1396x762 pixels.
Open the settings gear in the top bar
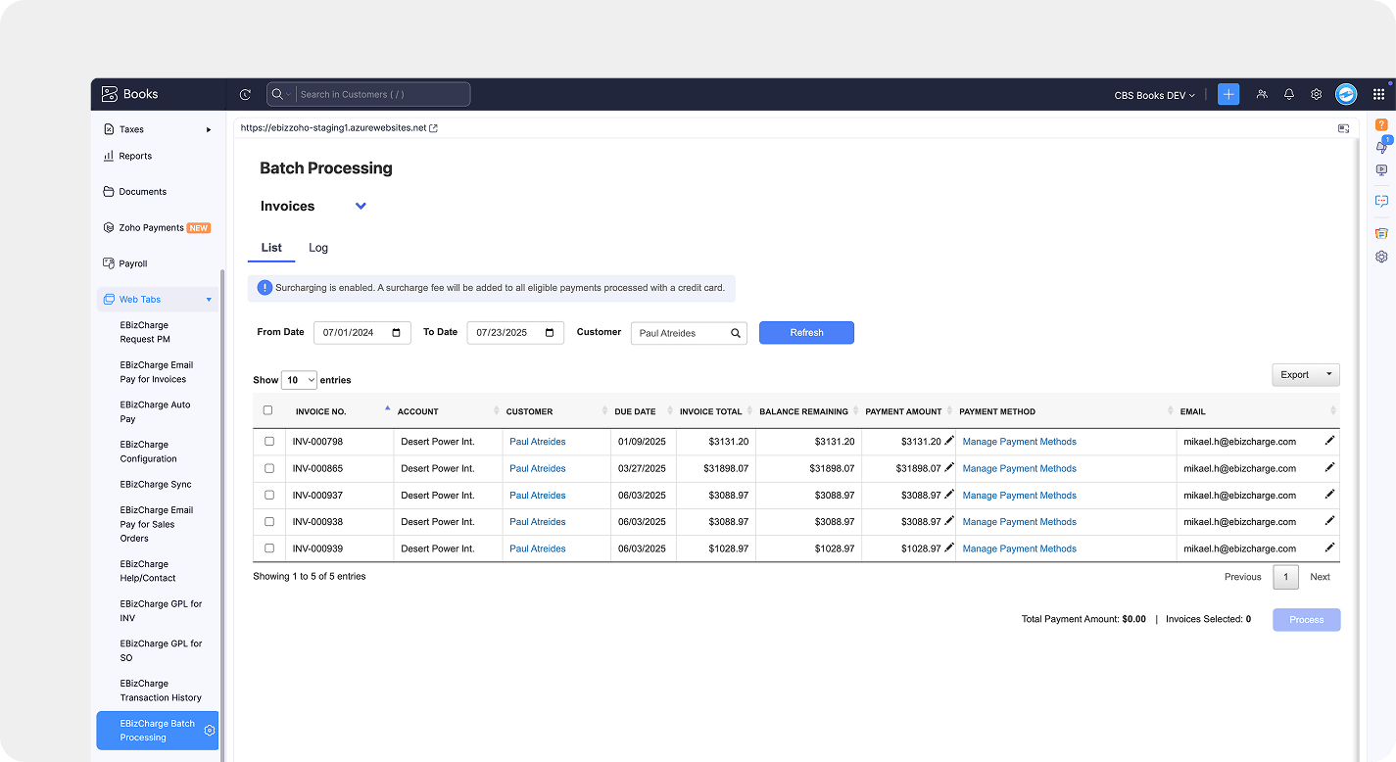coord(1317,94)
